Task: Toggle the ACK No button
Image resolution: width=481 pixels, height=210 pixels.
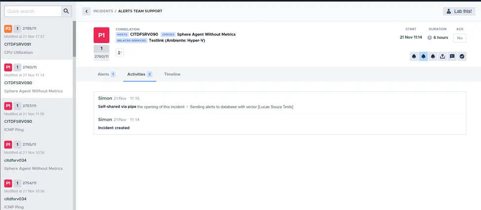Action: pyautogui.click(x=459, y=38)
